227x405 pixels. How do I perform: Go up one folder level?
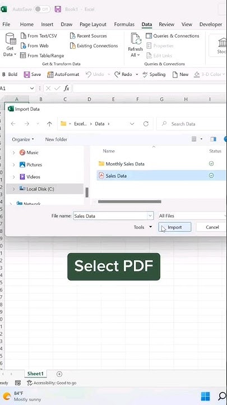49,124
